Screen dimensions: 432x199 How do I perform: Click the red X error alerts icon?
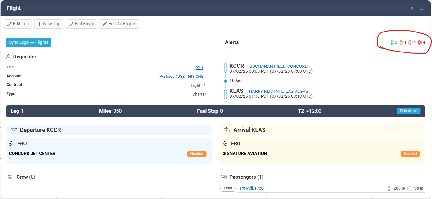(419, 42)
